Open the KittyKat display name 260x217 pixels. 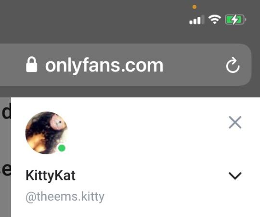(51, 176)
